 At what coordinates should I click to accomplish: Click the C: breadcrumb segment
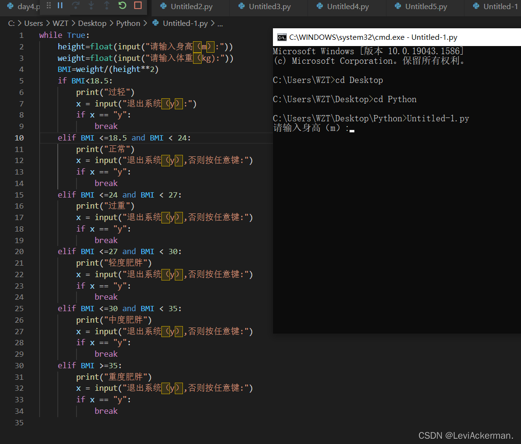tap(11, 23)
